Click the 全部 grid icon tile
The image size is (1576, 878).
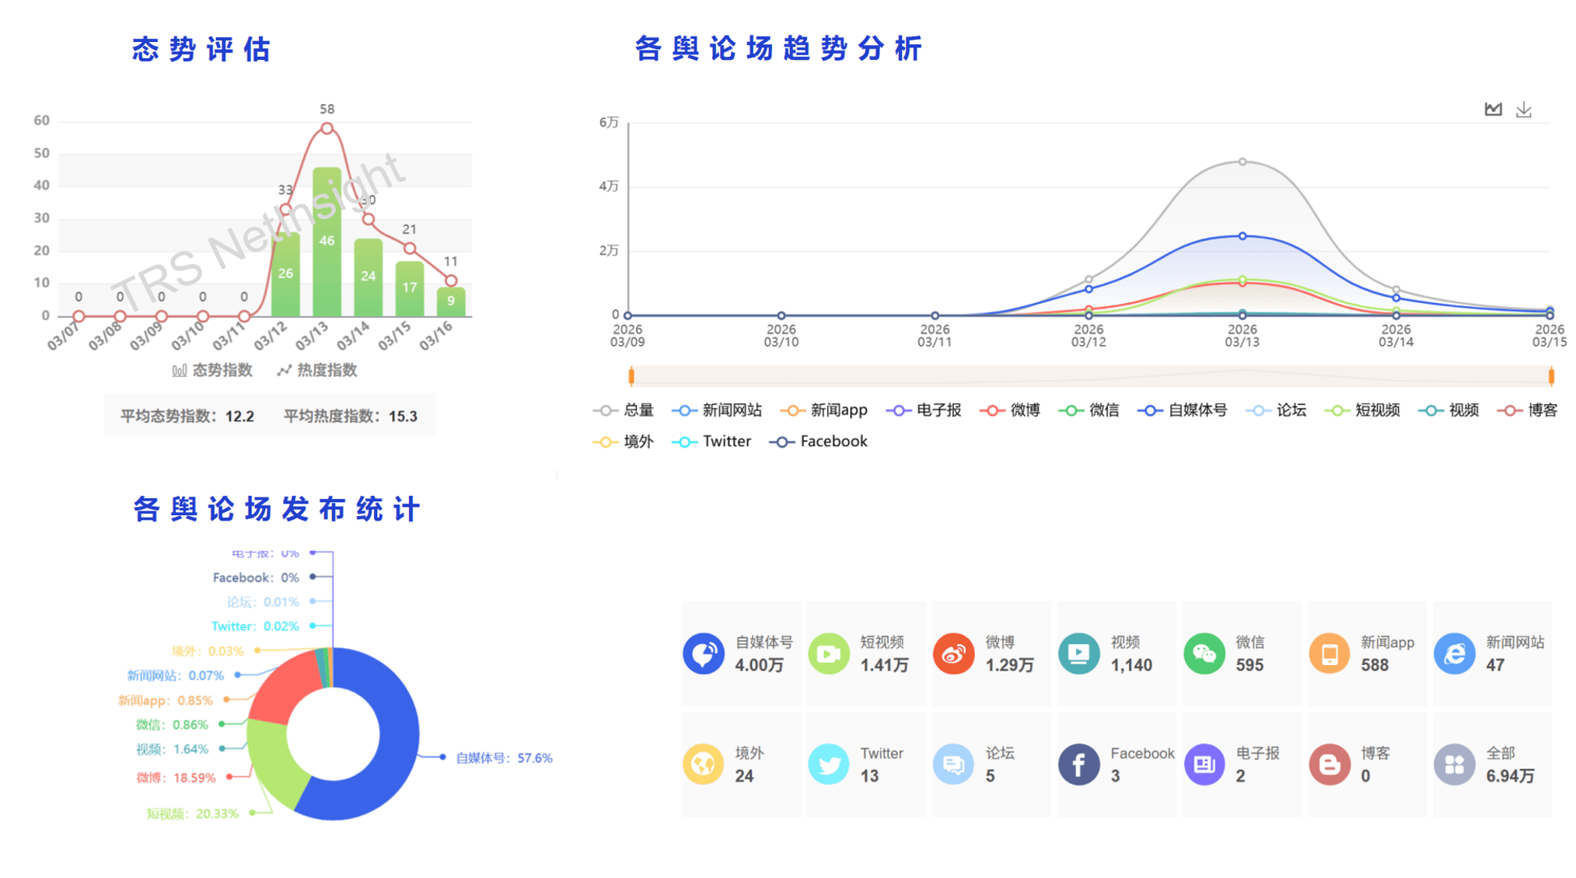[x=1454, y=765]
